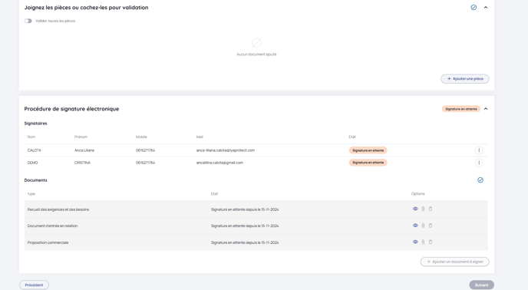The image size is (528, 290).
Task: View the Proposition commerciale document
Action: click(415, 242)
